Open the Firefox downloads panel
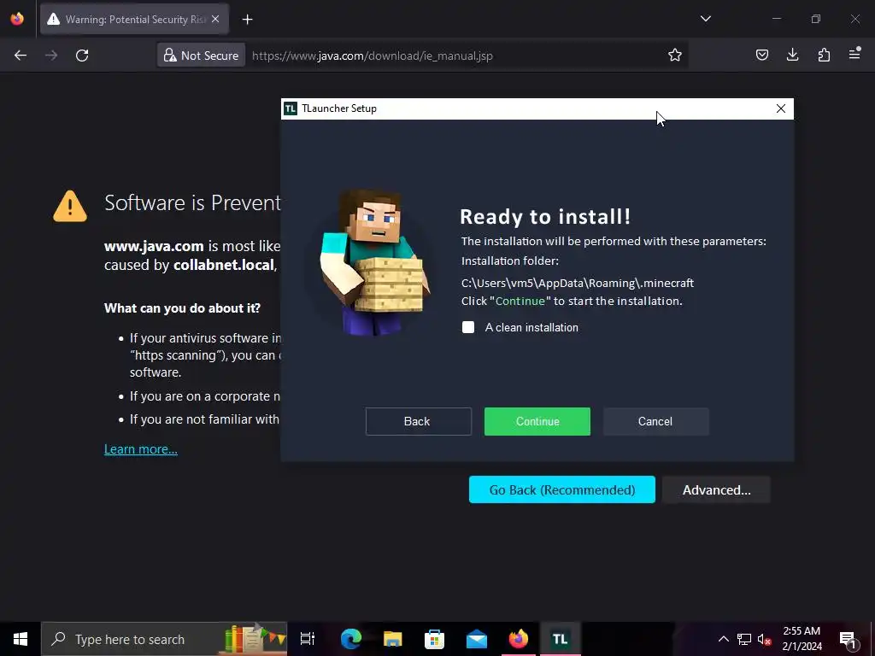This screenshot has height=656, width=875. pos(792,55)
